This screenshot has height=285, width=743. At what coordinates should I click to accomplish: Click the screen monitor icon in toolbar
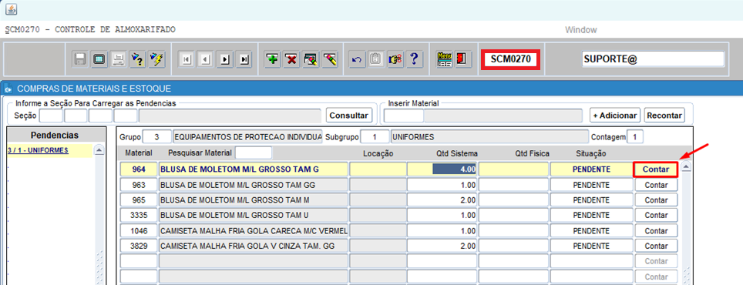tap(99, 59)
